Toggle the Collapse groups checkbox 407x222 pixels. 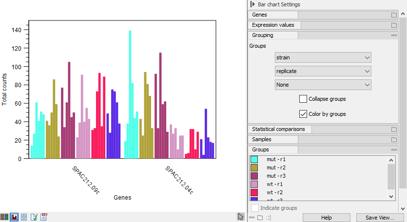pos(303,99)
